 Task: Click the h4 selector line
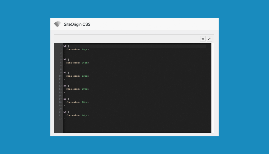coord(65,86)
